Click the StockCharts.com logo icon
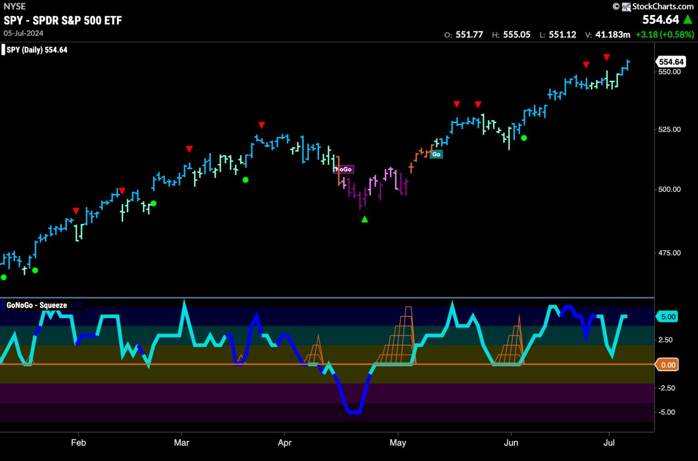 [x=626, y=6]
